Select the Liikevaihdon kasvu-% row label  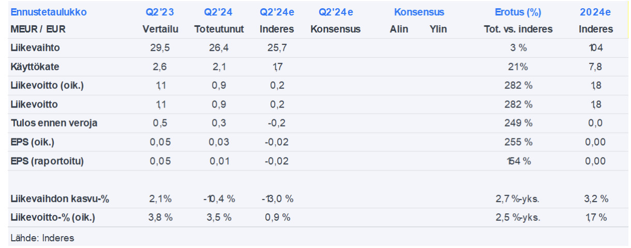[59, 199]
